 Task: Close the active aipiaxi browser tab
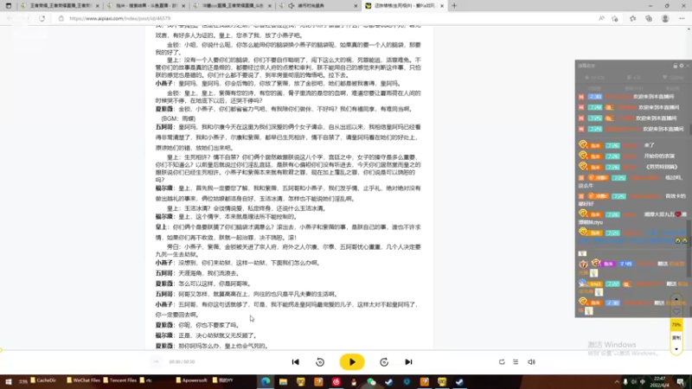[442, 6]
